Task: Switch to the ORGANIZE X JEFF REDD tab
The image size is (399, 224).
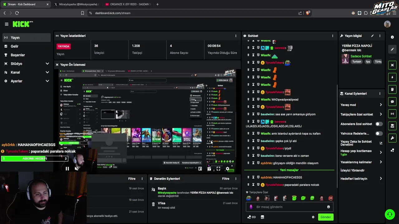Action: (128, 4)
